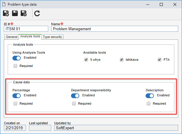The width and height of the screenshot is (182, 134).
Task: Click the Updated by SoftExpert field
Action: pyautogui.click(x=116, y=128)
